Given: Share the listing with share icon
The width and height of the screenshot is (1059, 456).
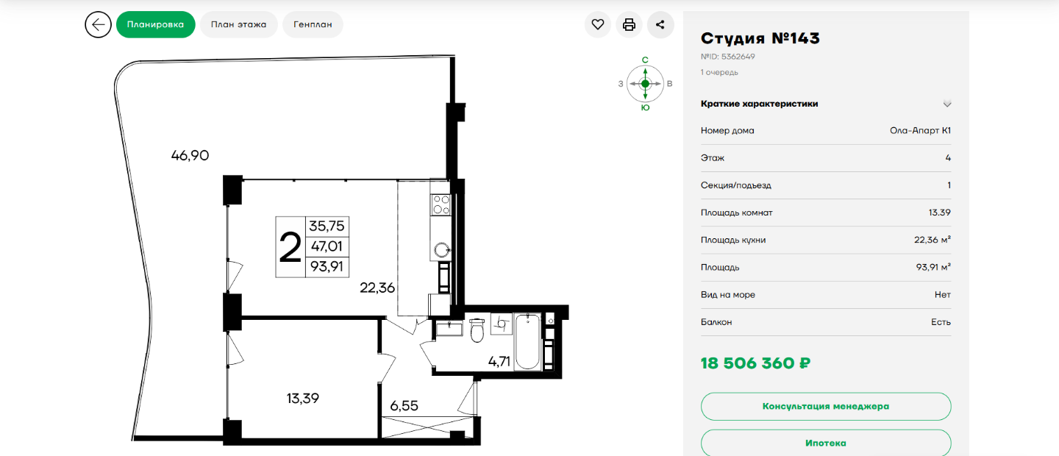Looking at the screenshot, I should pyautogui.click(x=660, y=24).
